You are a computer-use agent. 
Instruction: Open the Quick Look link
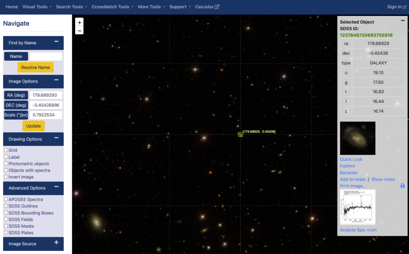coord(351,159)
